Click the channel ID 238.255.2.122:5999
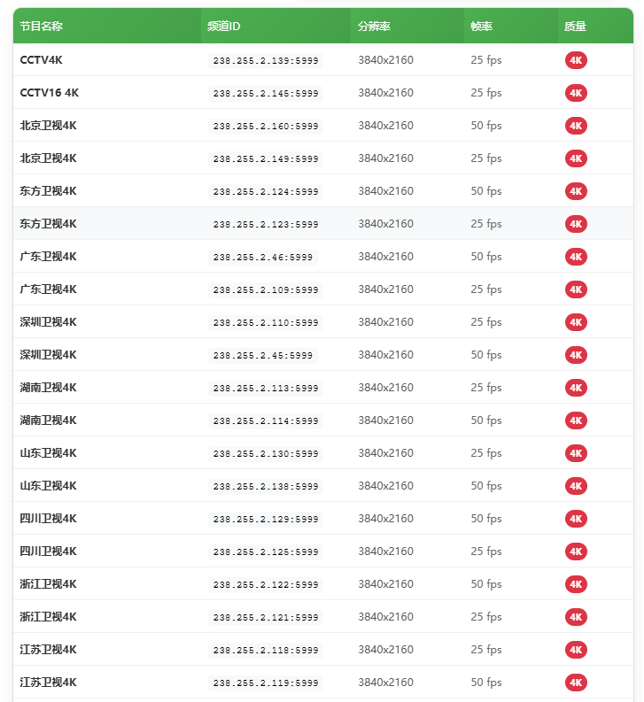The image size is (644, 702). point(265,585)
